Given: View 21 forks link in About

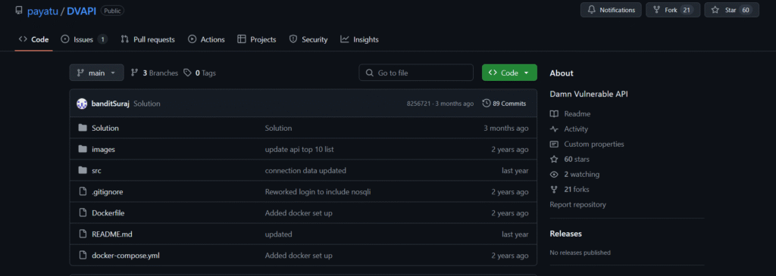Looking at the screenshot, I should (577, 189).
